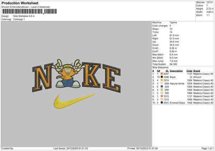Select the 'Stop Sequence:' heading
215x151 pixels.
[x=161, y=67]
